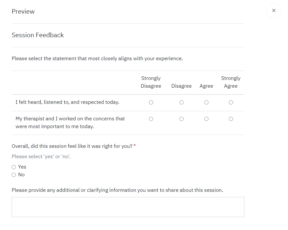
Task: Click the 'Overall, did this session feel' question label
Action: 72,146
